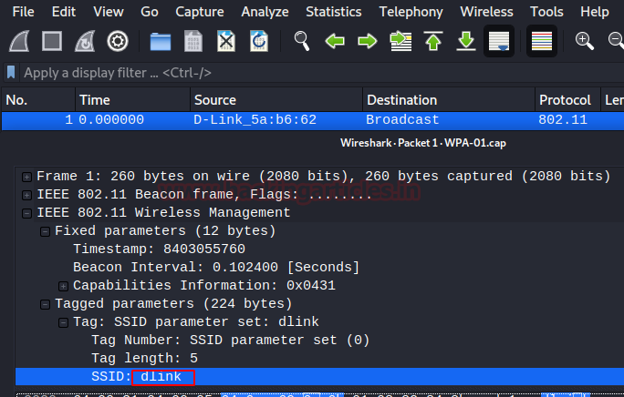
Task: Open the Tools menu
Action: pos(546,12)
